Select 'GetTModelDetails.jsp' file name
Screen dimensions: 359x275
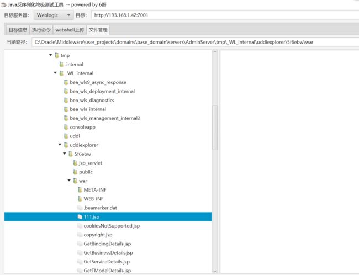click(107, 271)
